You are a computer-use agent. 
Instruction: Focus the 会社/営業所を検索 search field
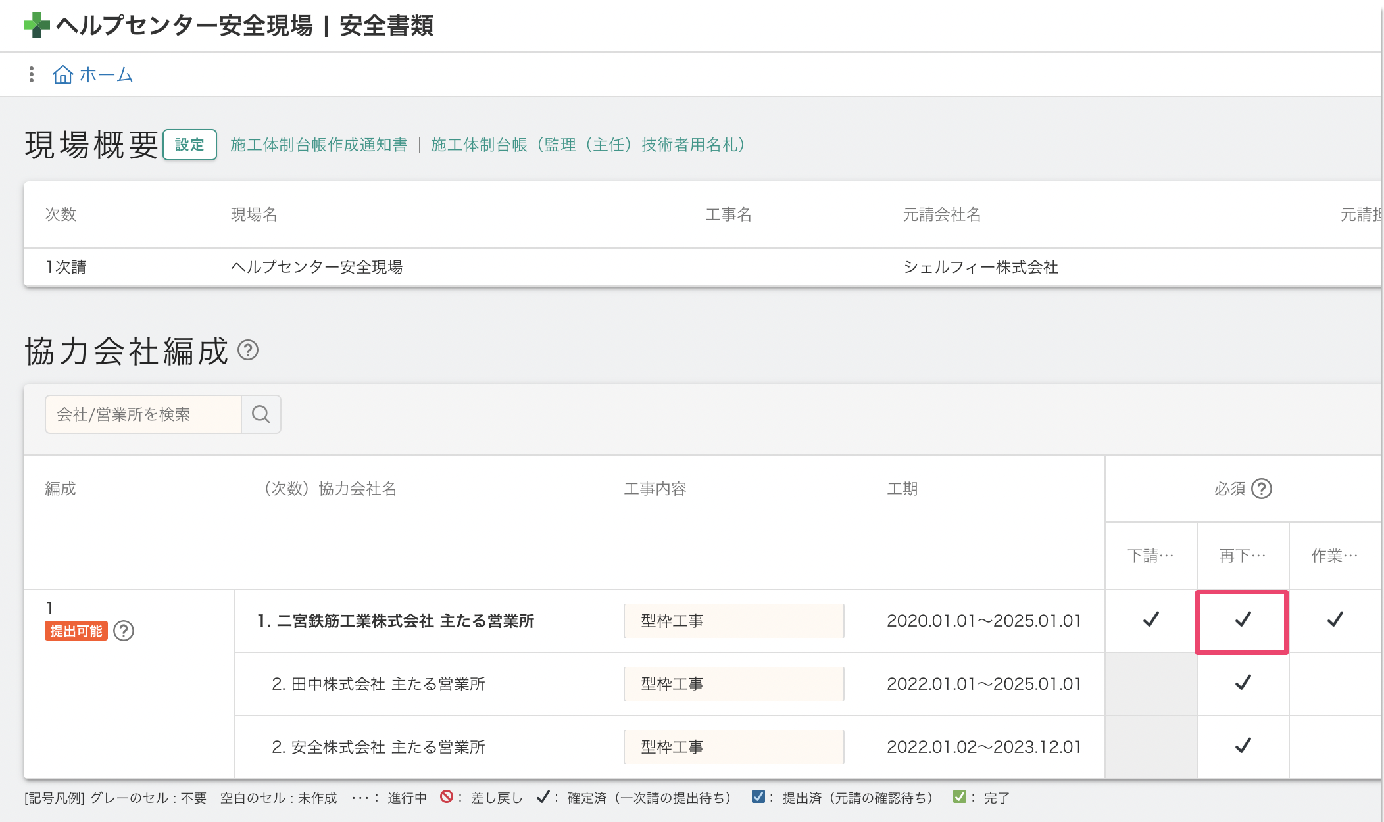[x=143, y=414]
